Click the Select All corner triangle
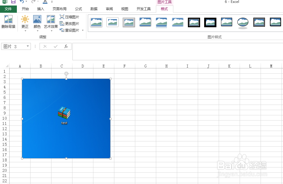 [7, 66]
